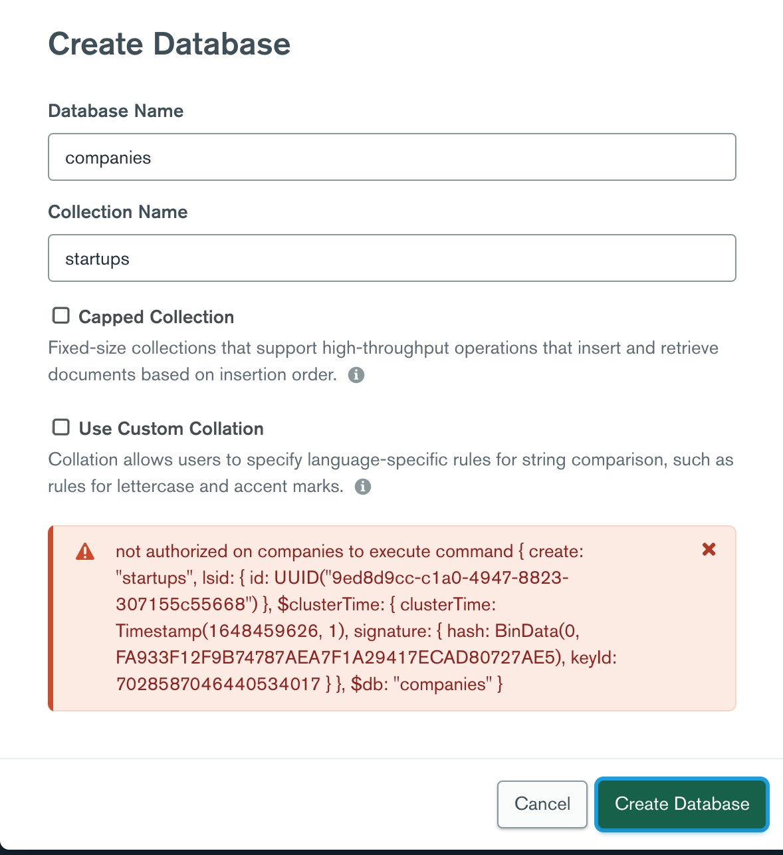Click the keyId number in the error message
The width and height of the screenshot is (783, 855).
tap(218, 684)
